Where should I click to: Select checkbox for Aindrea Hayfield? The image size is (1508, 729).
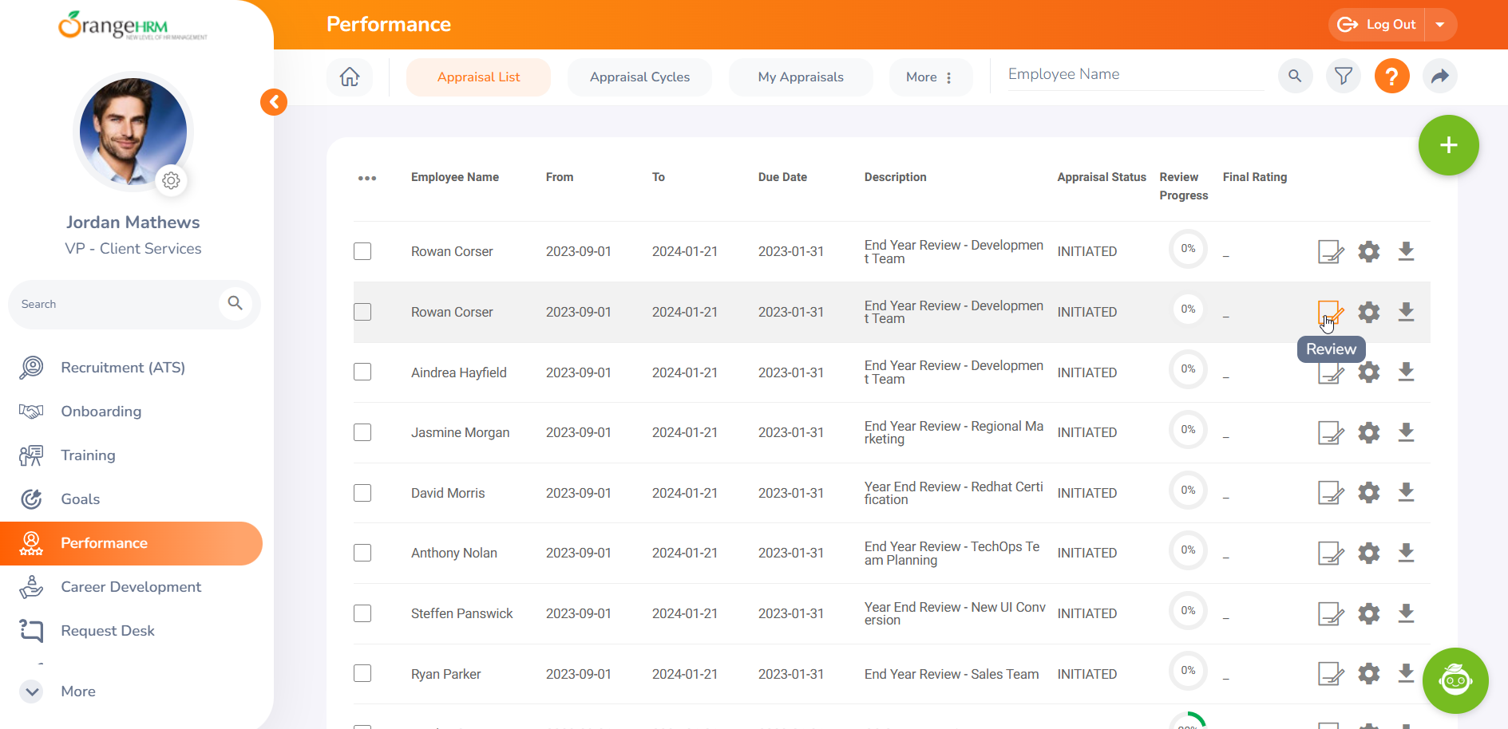362,372
